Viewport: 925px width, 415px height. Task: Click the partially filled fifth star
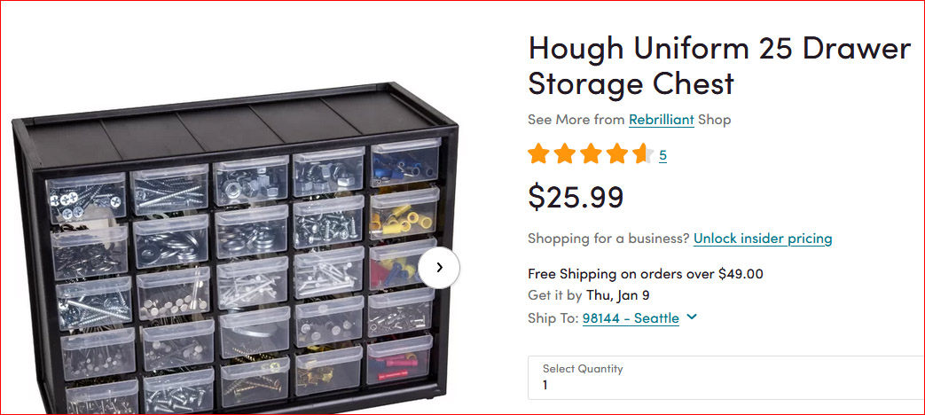[643, 154]
